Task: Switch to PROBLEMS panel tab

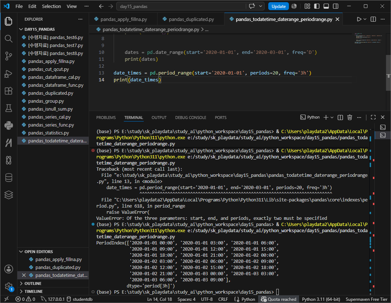Action: (x=106, y=118)
